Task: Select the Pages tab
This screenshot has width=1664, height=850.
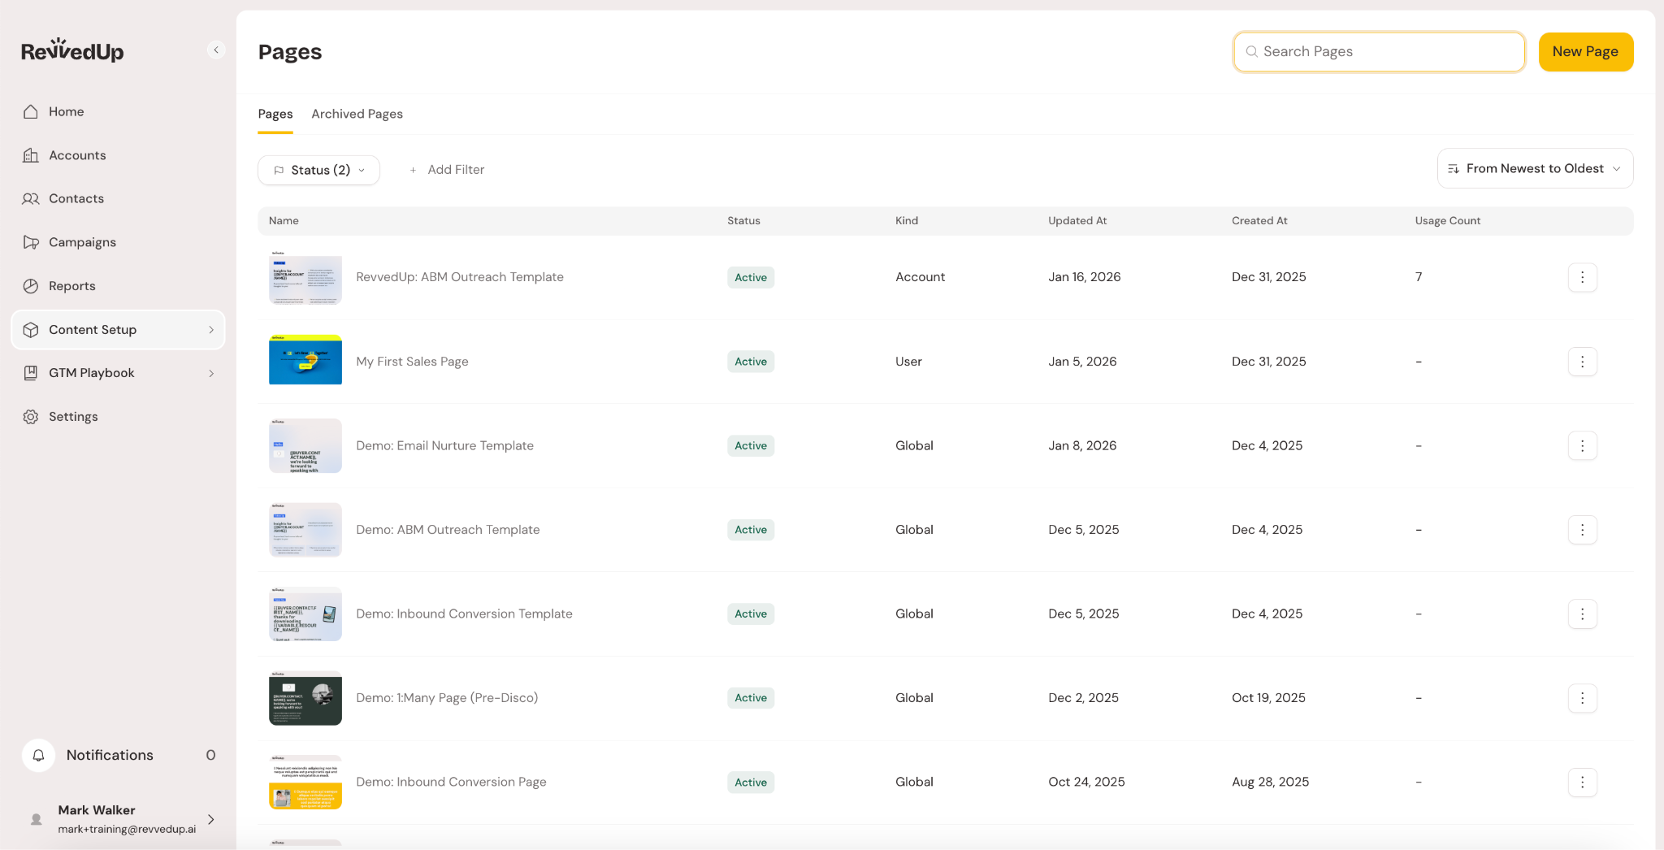Action: 275,114
